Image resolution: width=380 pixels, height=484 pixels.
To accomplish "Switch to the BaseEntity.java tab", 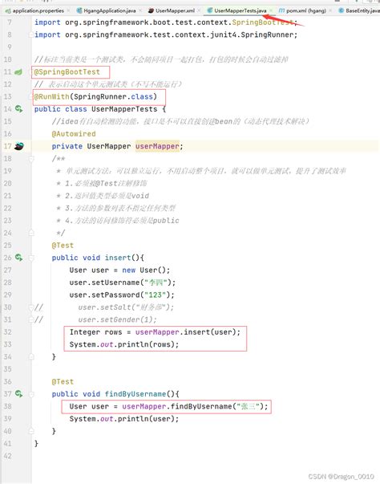I will 359,10.
